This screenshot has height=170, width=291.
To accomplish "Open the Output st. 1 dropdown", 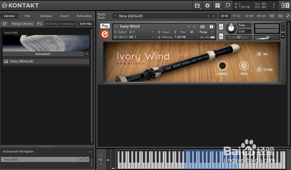I will 152,32.
